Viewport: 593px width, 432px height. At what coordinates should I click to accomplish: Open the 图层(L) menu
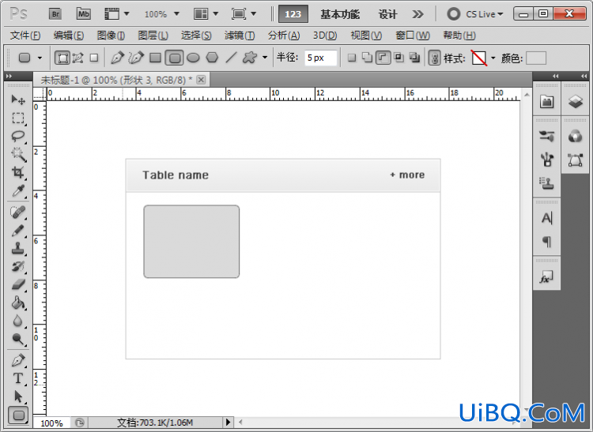153,36
